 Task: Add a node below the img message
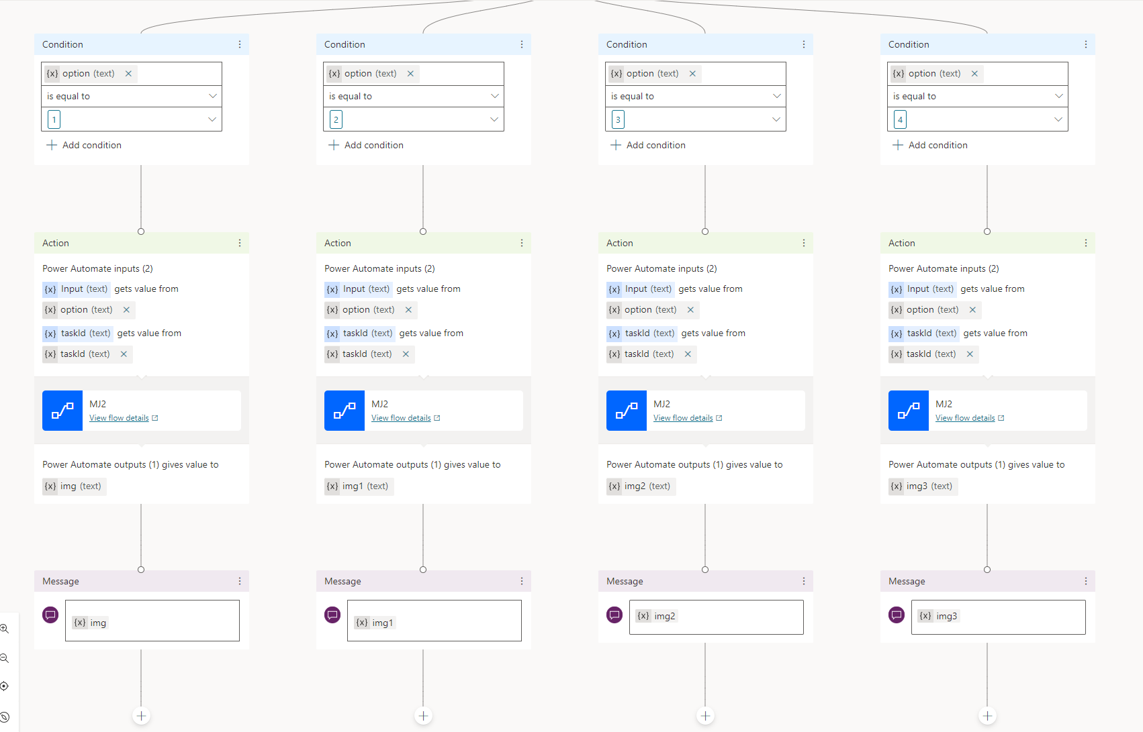pyautogui.click(x=141, y=716)
